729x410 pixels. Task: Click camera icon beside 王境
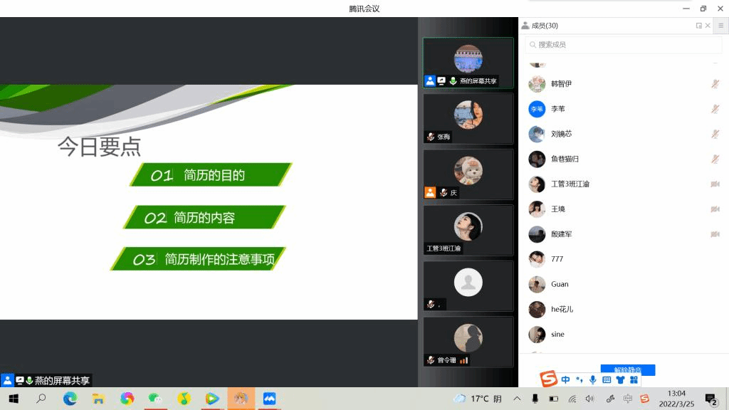click(x=715, y=209)
